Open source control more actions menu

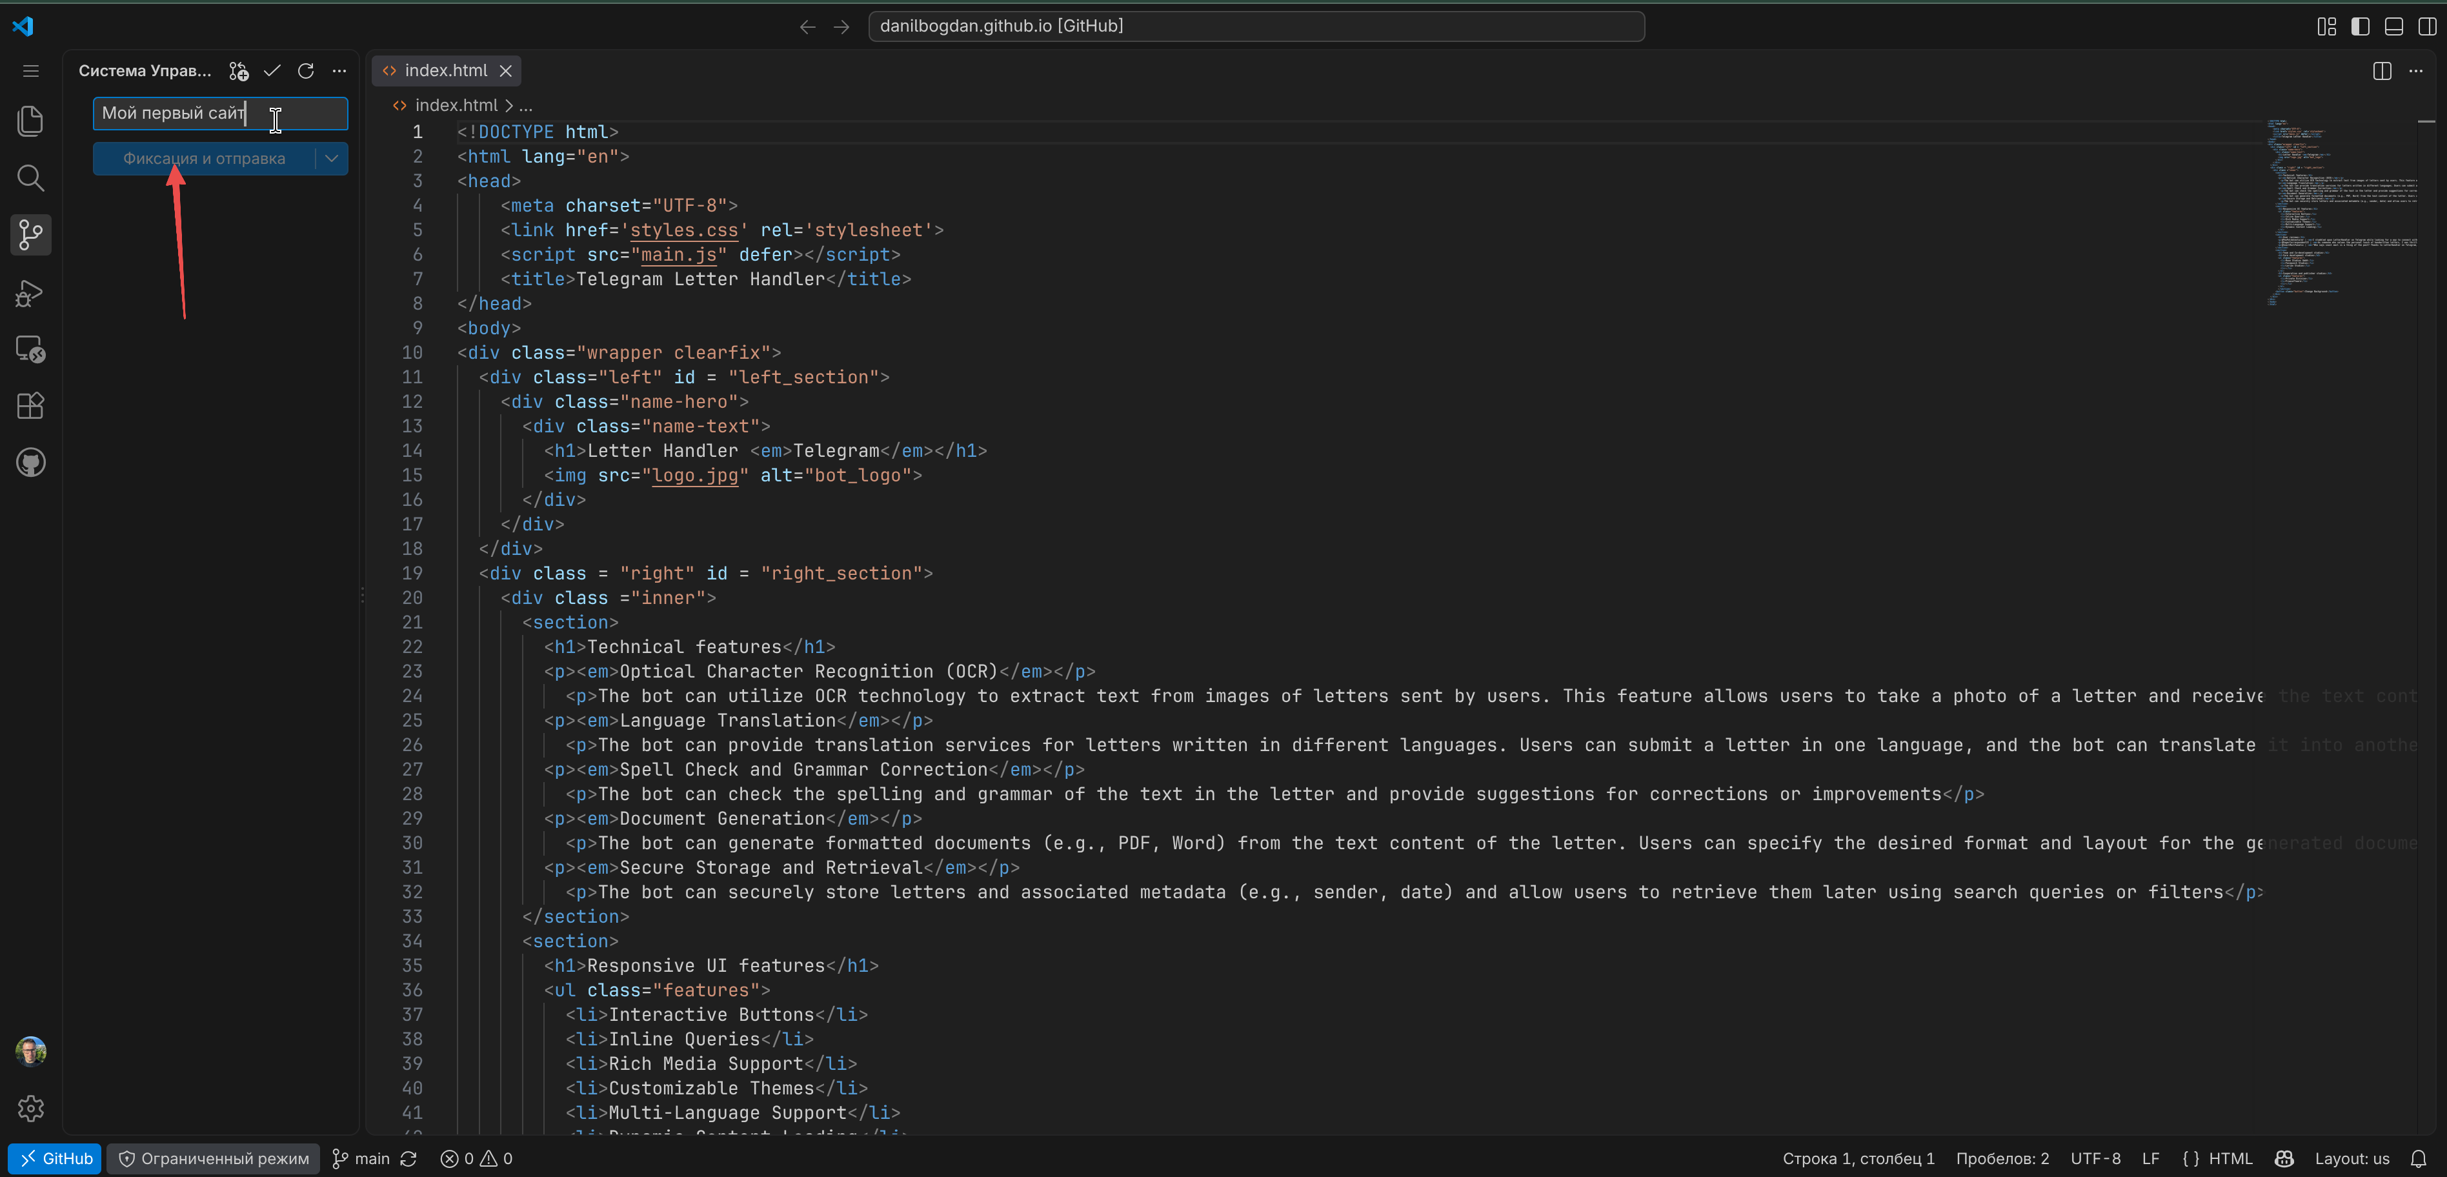339,71
